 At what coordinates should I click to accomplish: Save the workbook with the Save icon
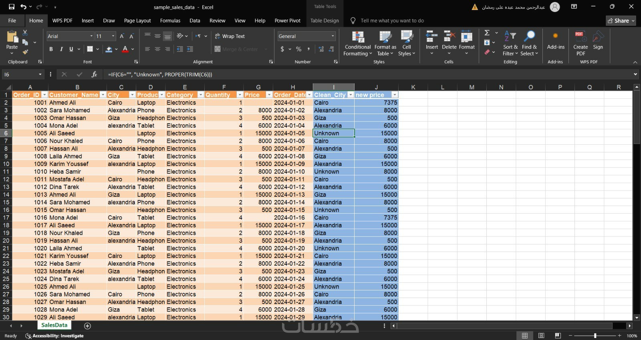[12, 7]
